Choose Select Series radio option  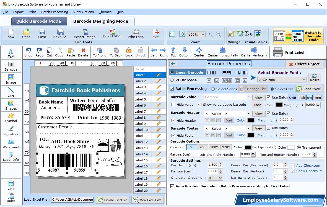pos(213,89)
